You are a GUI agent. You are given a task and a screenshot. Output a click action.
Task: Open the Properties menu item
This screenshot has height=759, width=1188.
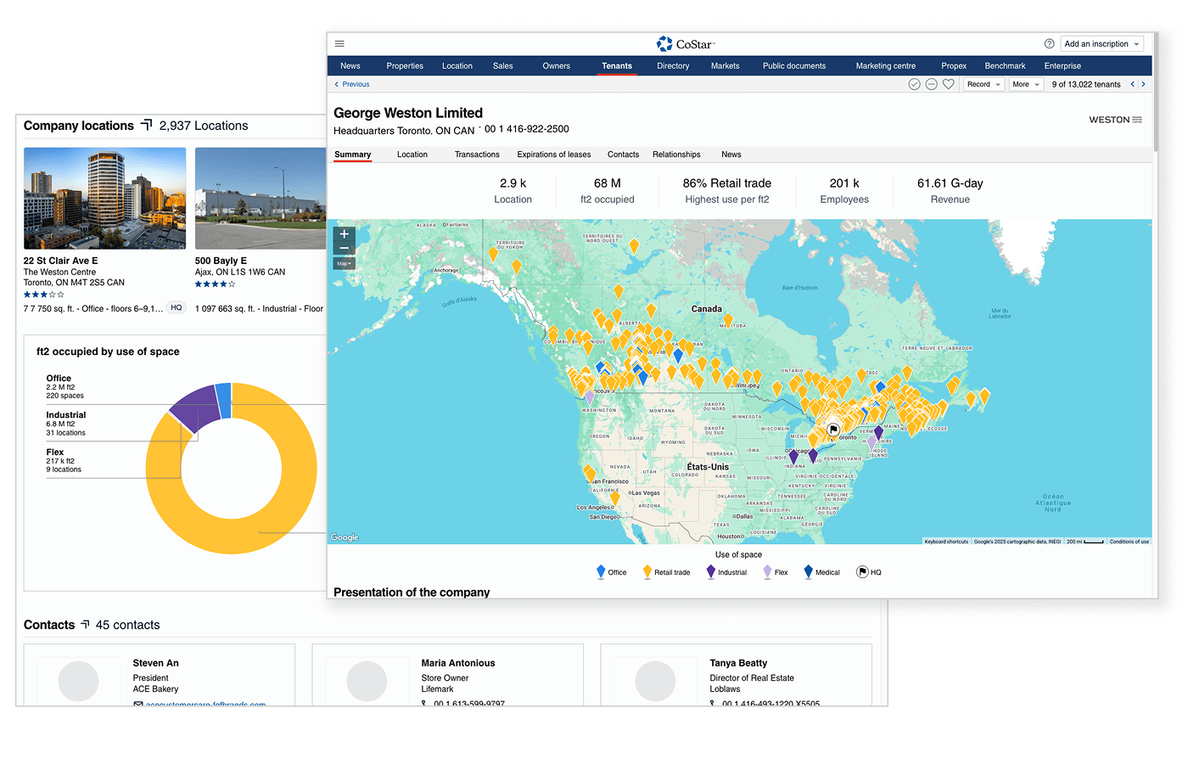(x=405, y=66)
